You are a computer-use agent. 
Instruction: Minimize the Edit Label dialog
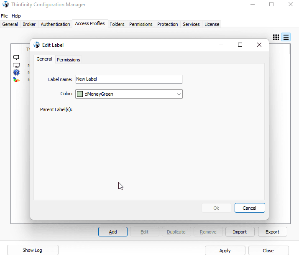221,45
